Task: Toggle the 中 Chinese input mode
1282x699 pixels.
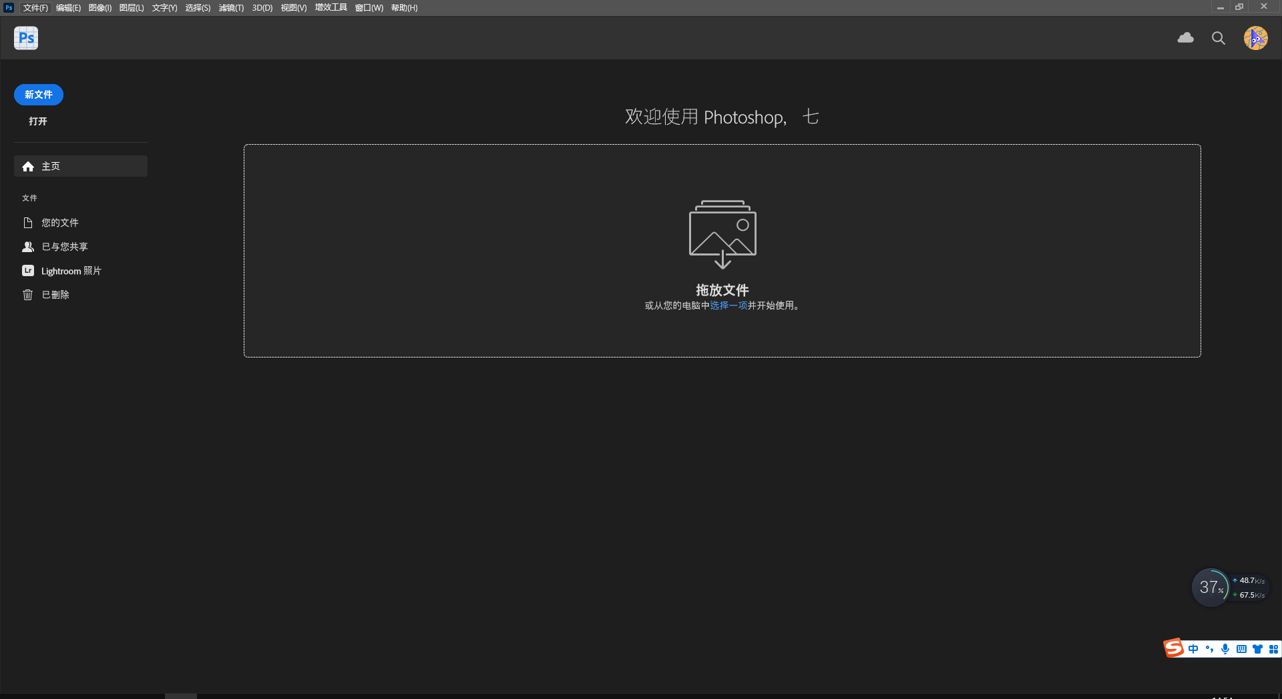Action: [x=1193, y=649]
